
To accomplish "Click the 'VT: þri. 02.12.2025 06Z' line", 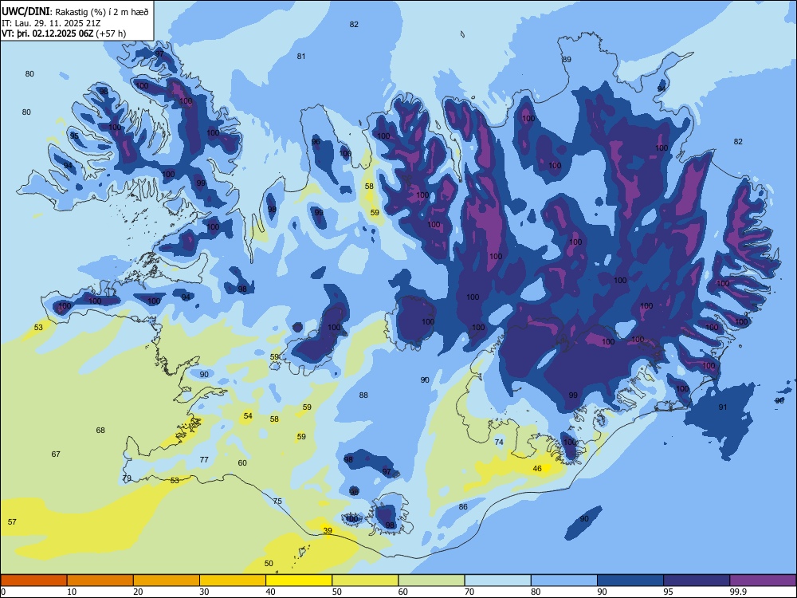I will point(48,33).
